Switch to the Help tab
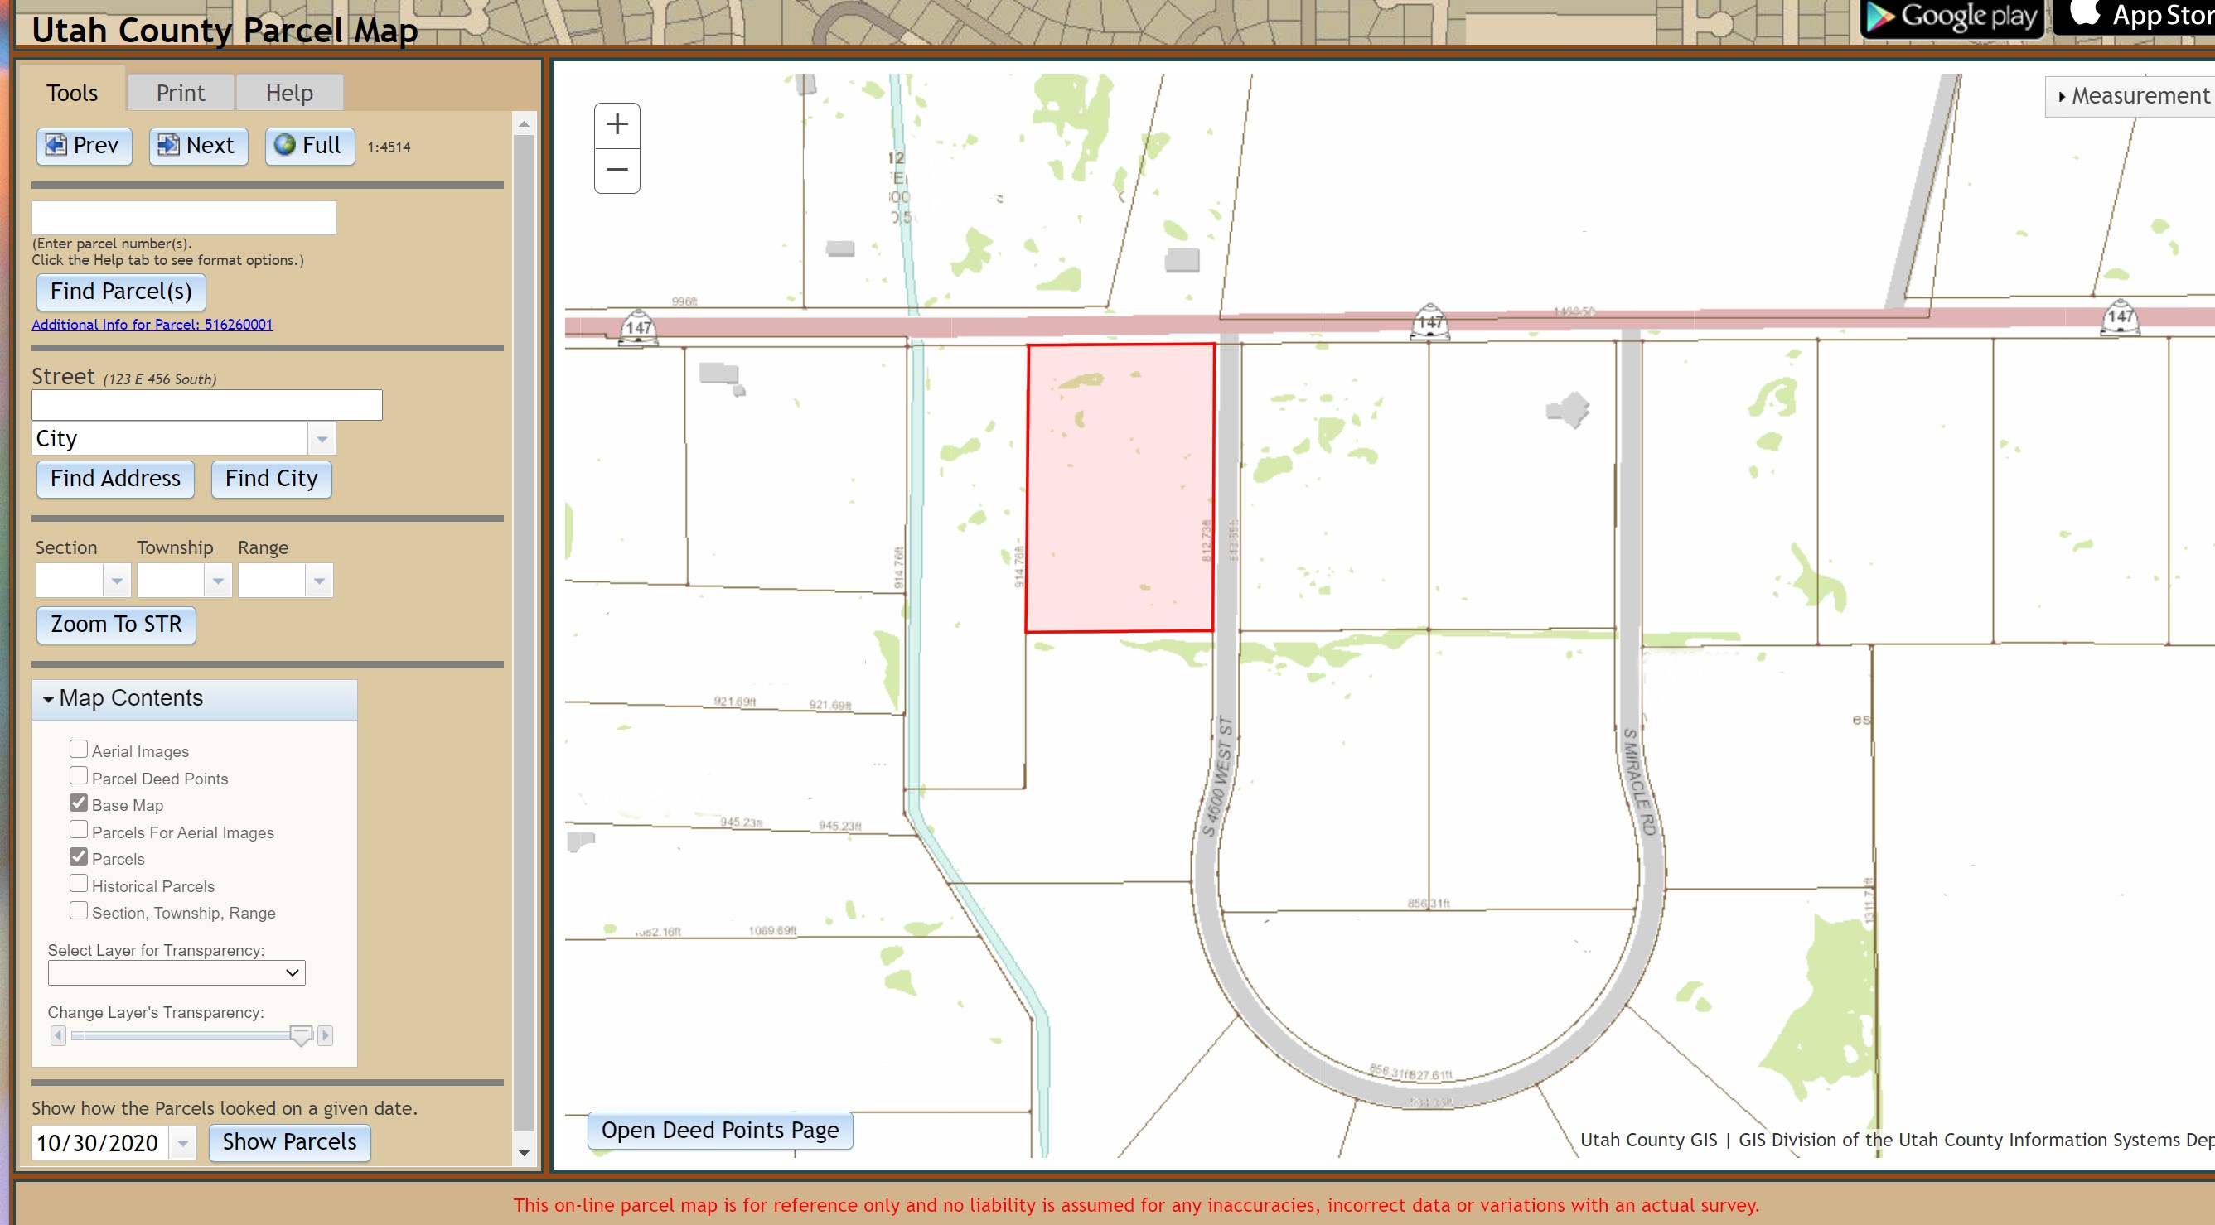This screenshot has width=2215, height=1225. tap(289, 92)
